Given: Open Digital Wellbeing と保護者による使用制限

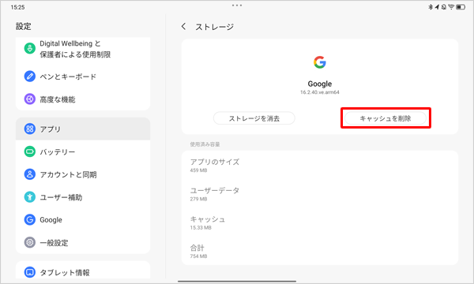Looking at the screenshot, I should click(83, 49).
